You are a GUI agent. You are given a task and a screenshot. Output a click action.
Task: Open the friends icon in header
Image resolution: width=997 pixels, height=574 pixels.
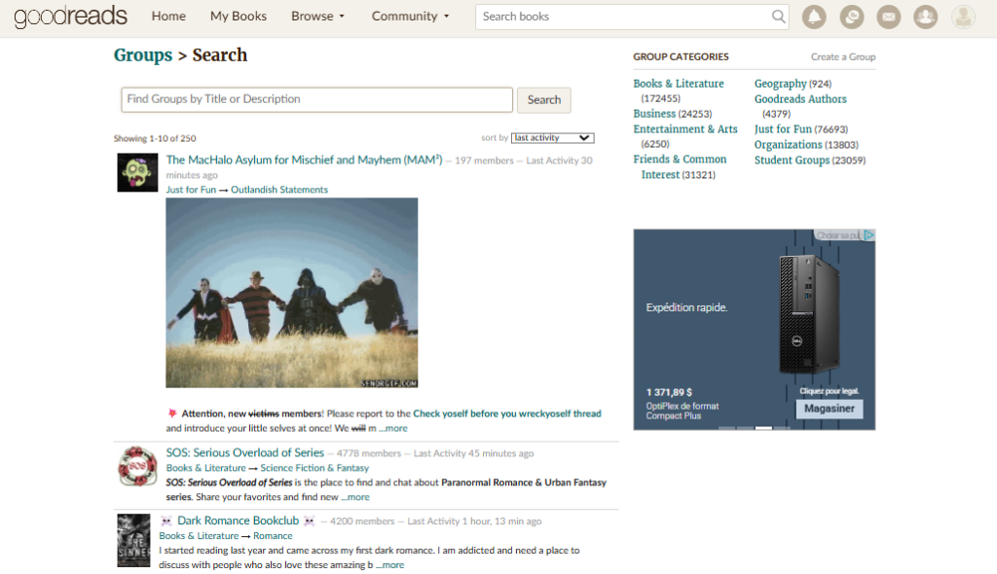[x=926, y=17]
